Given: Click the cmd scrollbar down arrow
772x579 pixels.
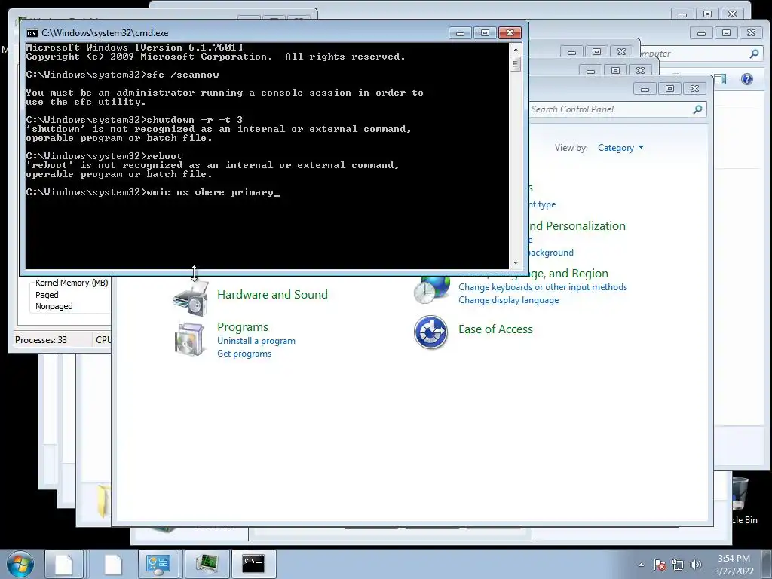Looking at the screenshot, I should coord(516,263).
